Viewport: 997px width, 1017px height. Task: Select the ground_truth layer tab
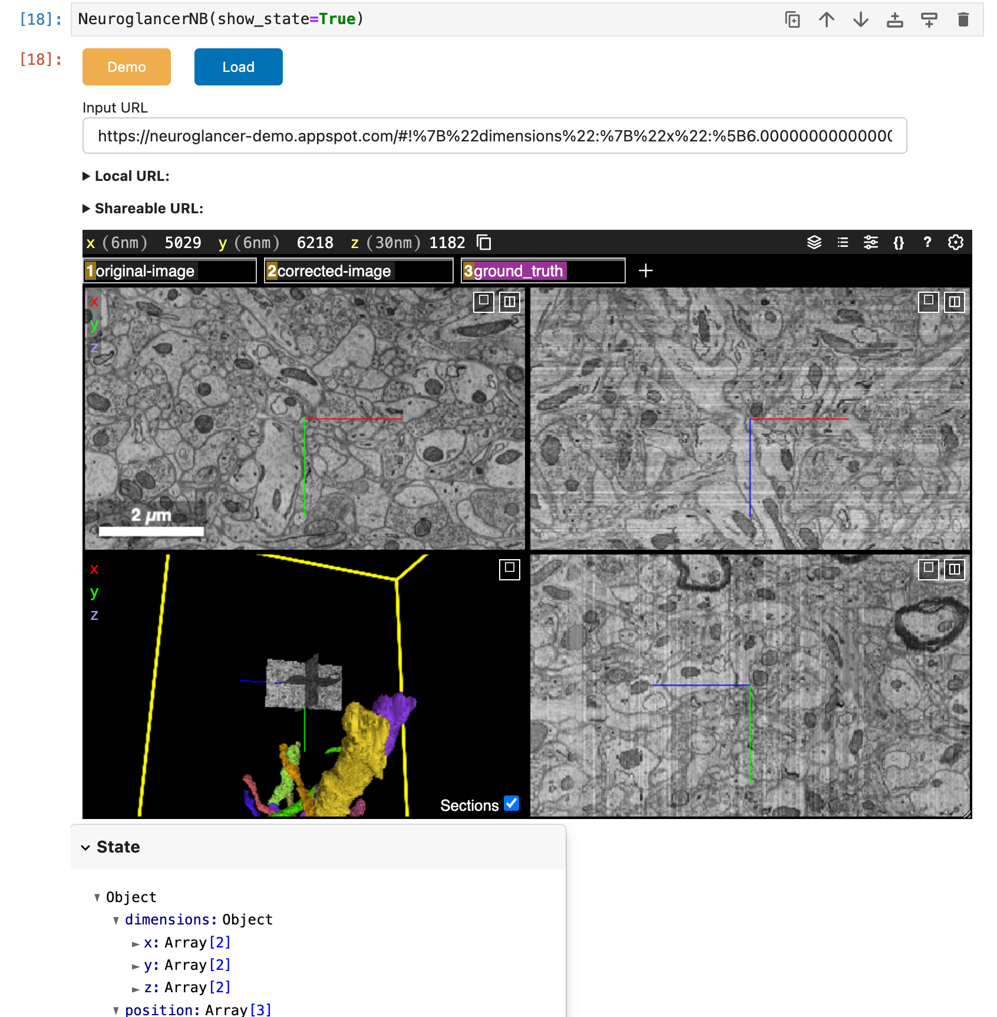coord(543,271)
